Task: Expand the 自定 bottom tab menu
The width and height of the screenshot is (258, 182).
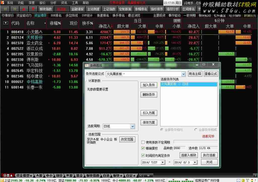Action: [x=131, y=175]
